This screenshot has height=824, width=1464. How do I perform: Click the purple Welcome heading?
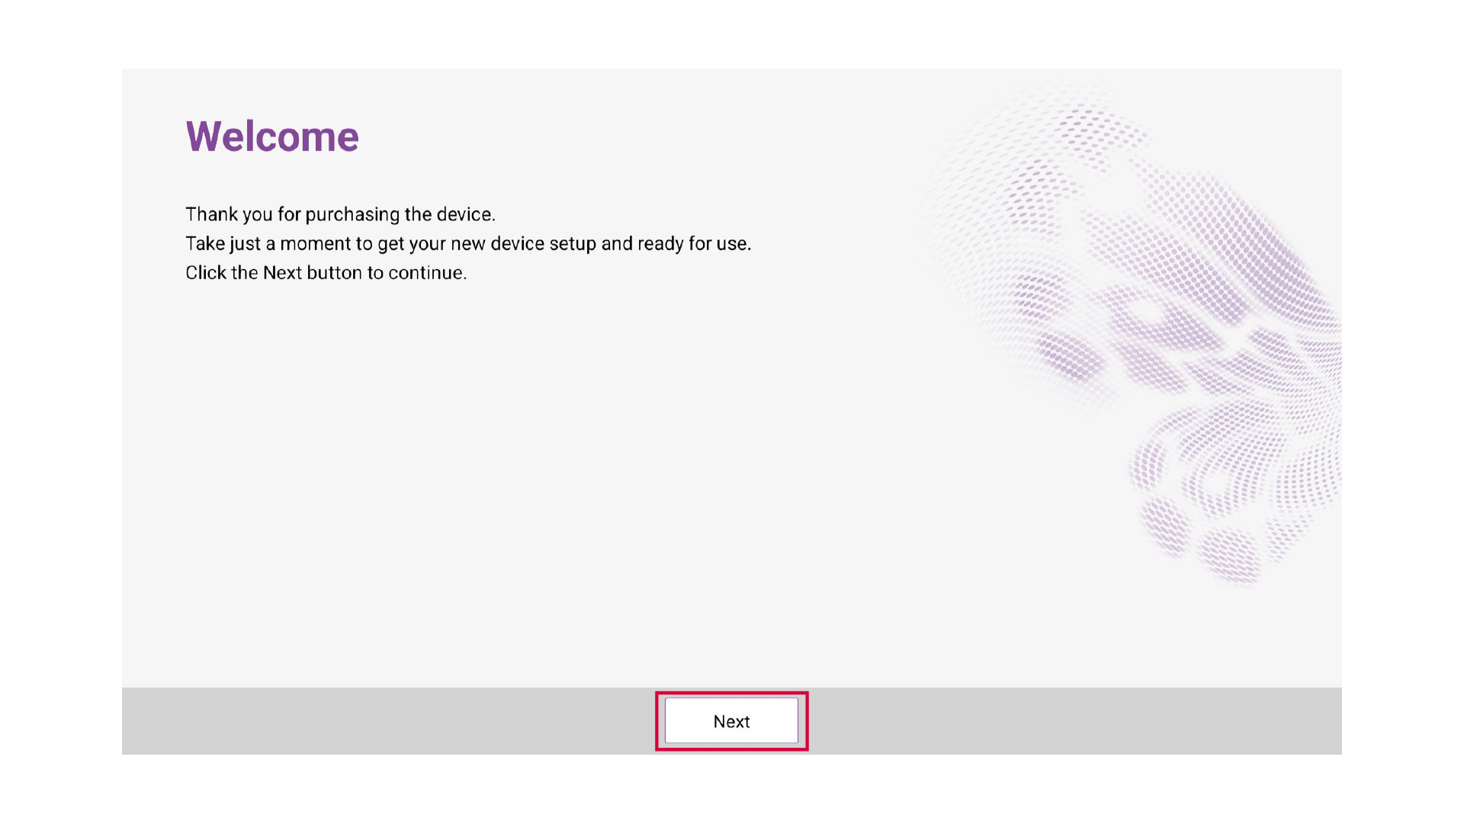tap(272, 137)
